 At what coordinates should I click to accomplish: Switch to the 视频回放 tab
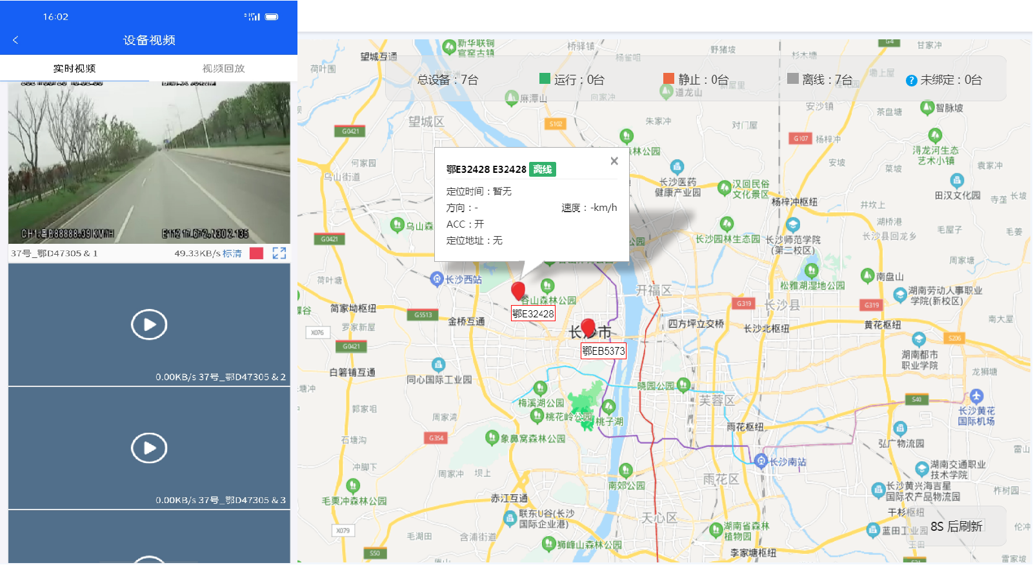point(223,68)
